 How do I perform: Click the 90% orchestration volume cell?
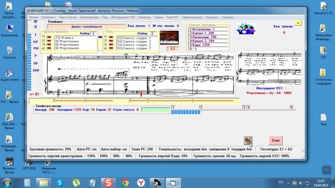pos(116,156)
